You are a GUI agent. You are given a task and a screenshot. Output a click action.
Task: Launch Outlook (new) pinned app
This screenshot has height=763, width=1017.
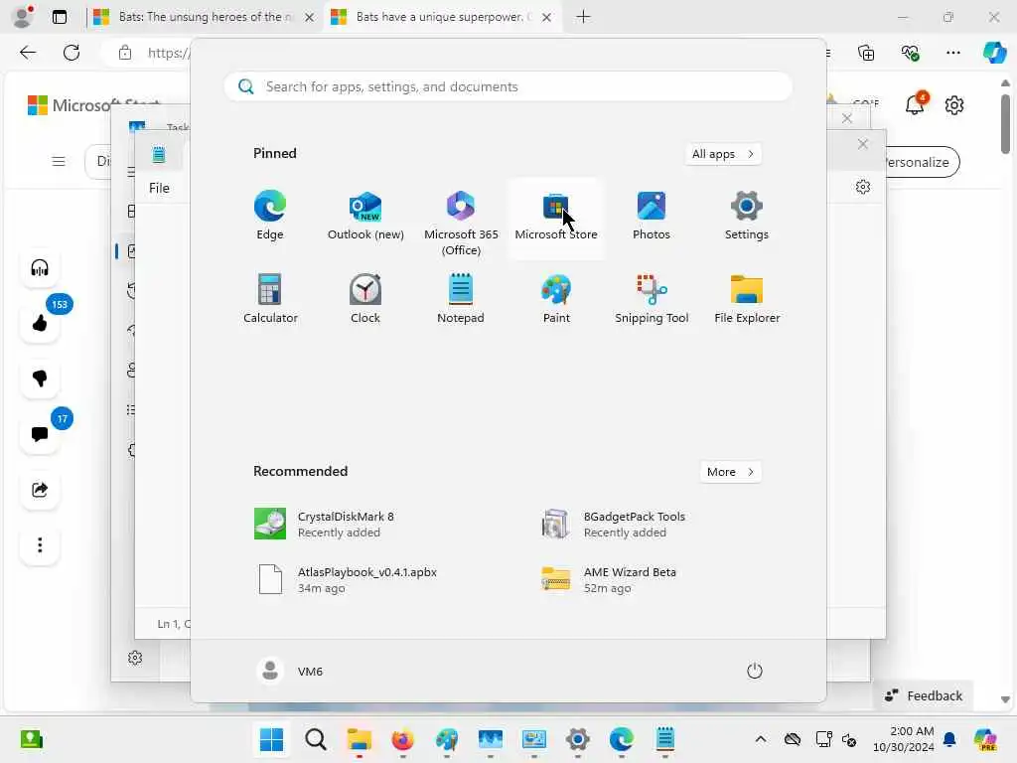click(x=365, y=217)
